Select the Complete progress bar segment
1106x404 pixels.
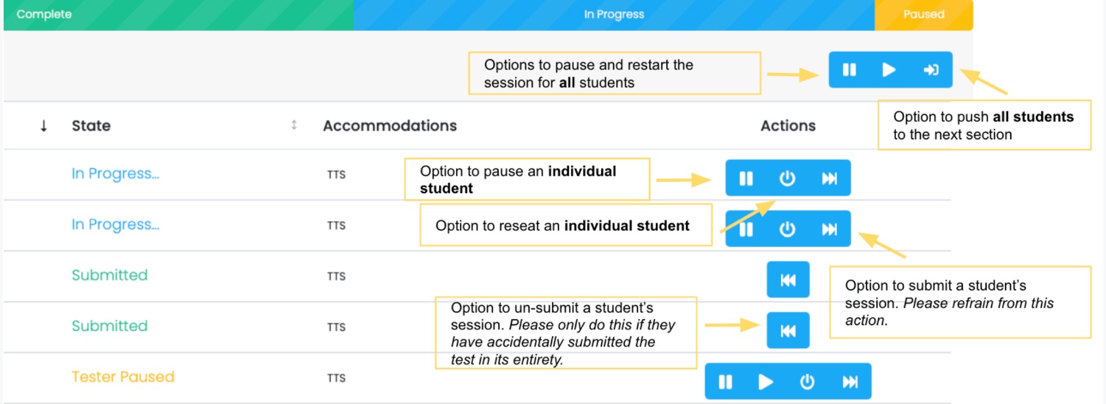click(x=178, y=15)
